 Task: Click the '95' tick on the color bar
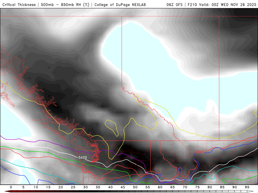point(247,187)
